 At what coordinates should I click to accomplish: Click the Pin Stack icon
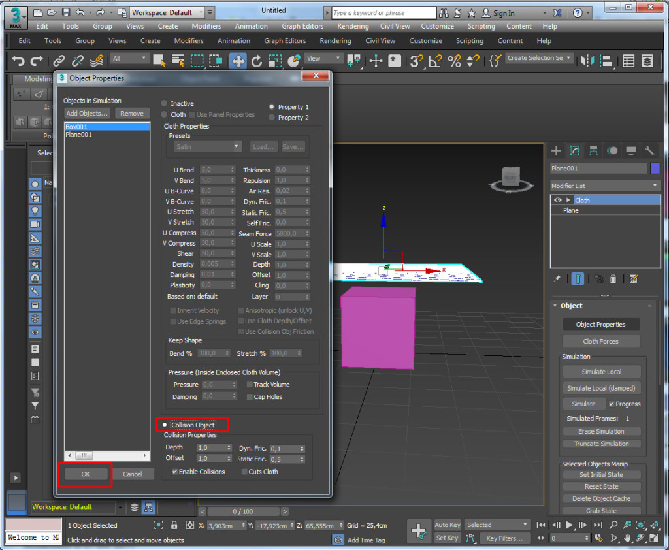pos(557,279)
